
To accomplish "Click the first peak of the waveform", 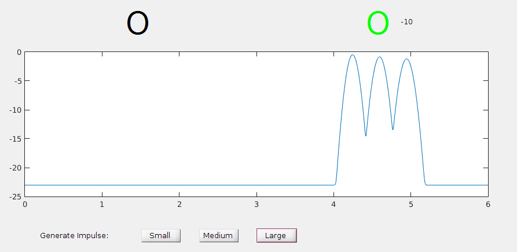I will [x=352, y=55].
